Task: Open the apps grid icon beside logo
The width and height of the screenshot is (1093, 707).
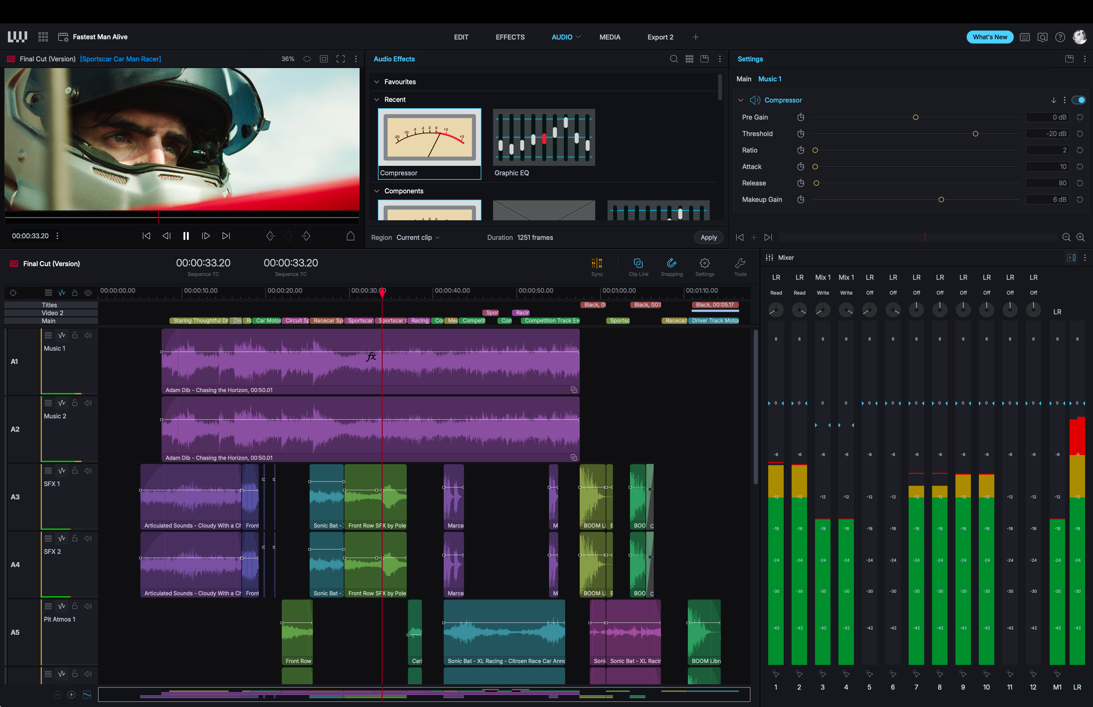Action: (43, 37)
